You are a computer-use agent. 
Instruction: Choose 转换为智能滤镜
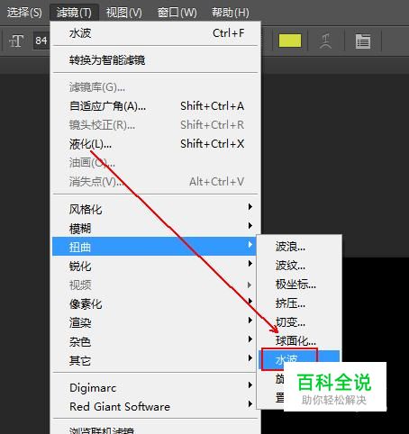click(x=155, y=60)
